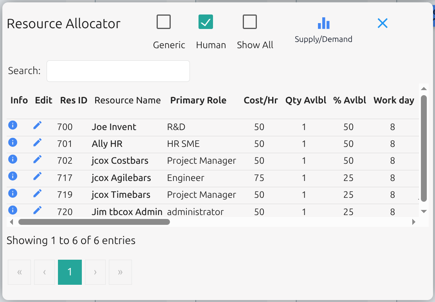The height and width of the screenshot is (302, 435).
Task: Click Res ID 717 cell
Action: pyautogui.click(x=65, y=178)
